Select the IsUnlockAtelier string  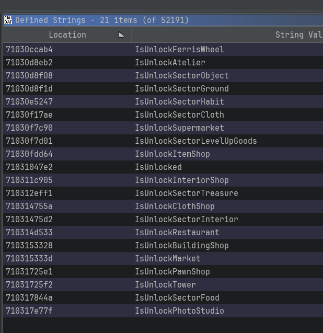coord(170,62)
